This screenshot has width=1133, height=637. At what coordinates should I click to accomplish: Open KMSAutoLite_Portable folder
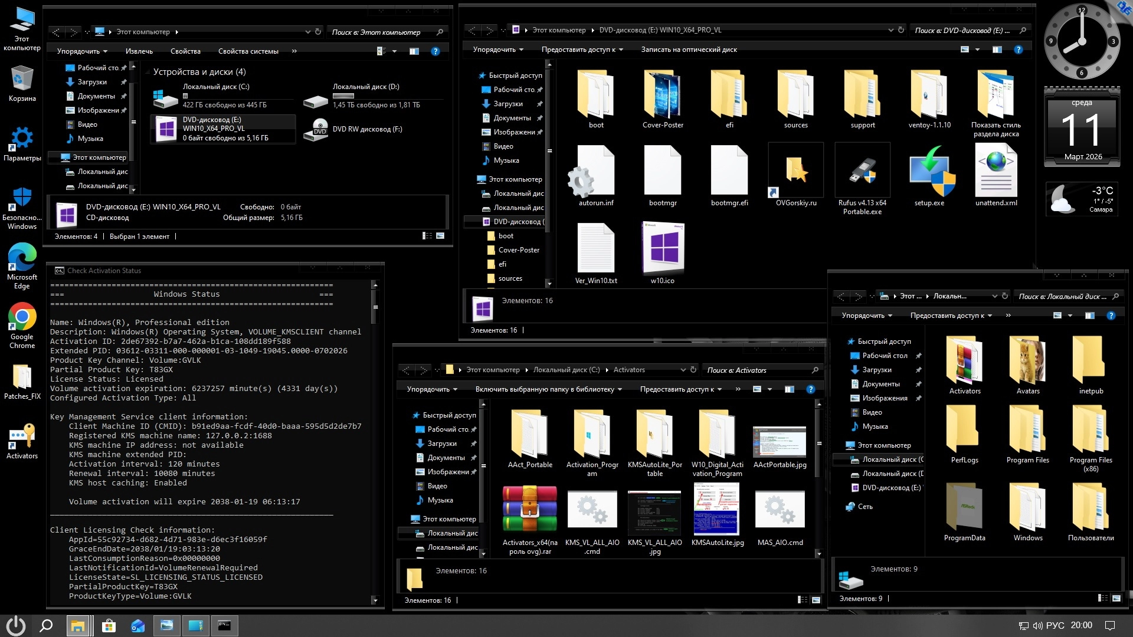(x=654, y=435)
